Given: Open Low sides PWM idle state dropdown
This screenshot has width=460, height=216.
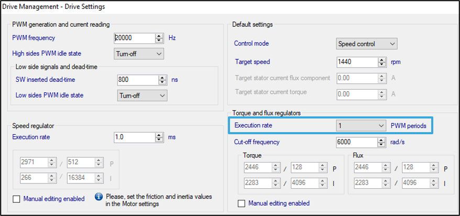Looking at the screenshot, I should (x=143, y=95).
